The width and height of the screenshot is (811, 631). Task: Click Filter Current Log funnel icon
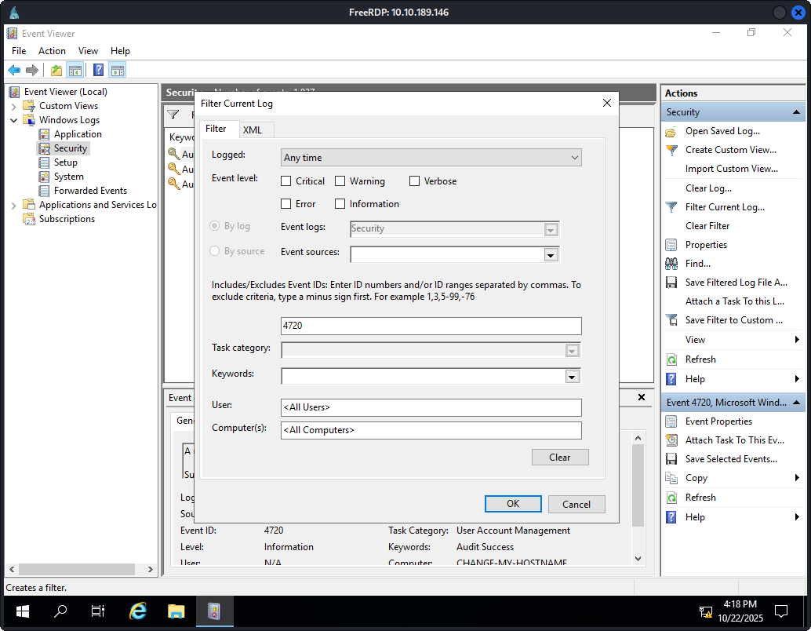point(671,207)
